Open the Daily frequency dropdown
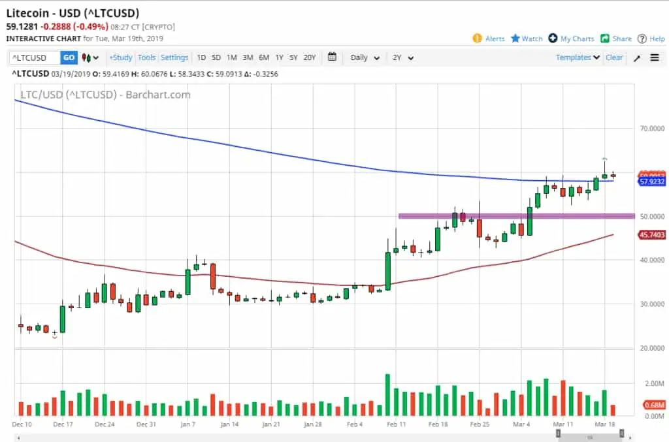669x442 pixels. (x=365, y=57)
